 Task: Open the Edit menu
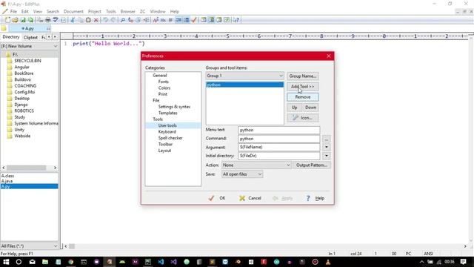point(24,12)
